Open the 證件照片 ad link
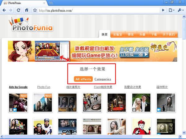This screenshot has height=139, width=186. click(x=162, y=87)
